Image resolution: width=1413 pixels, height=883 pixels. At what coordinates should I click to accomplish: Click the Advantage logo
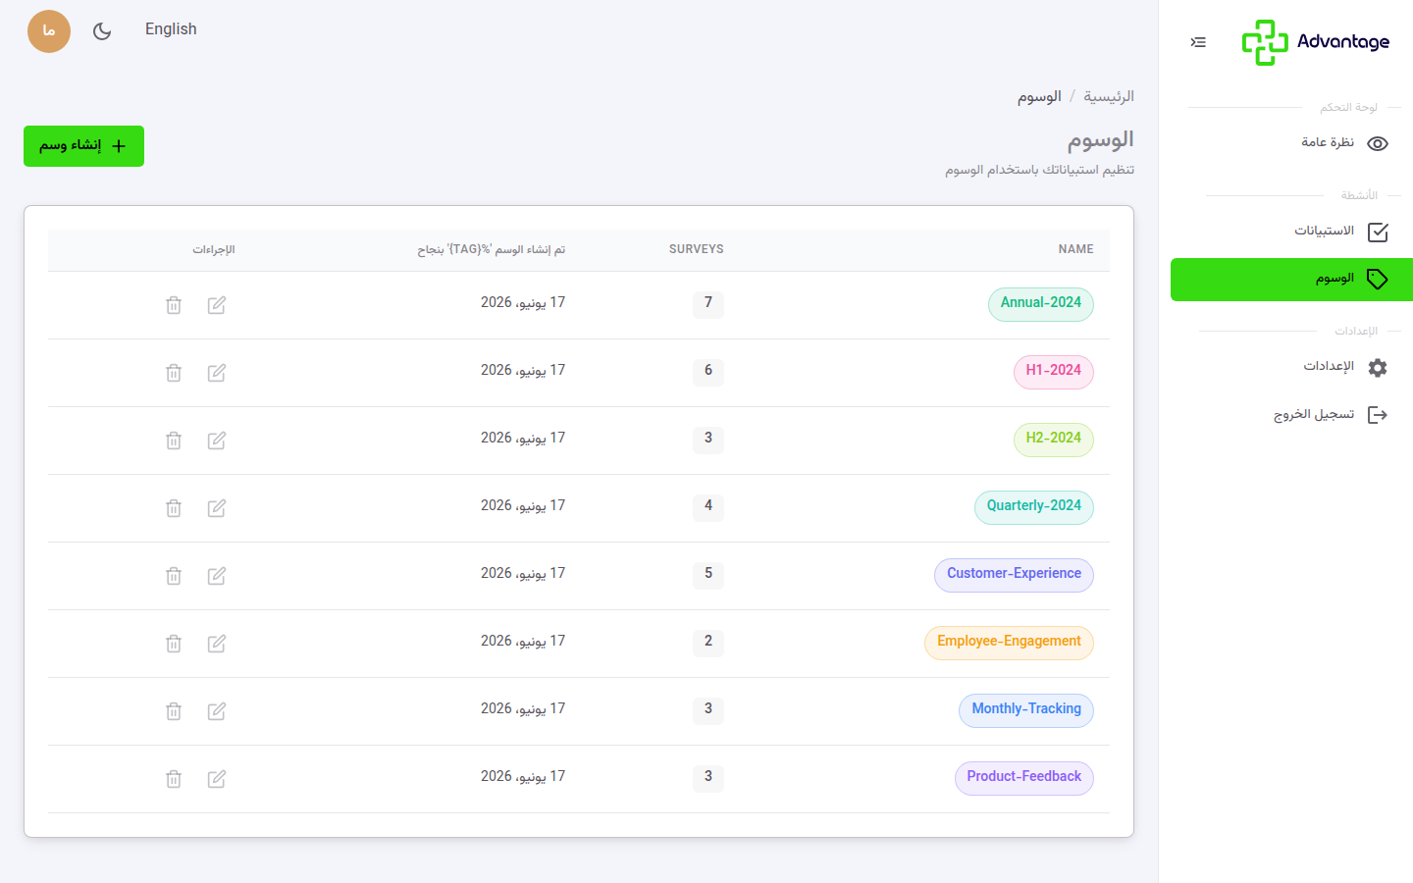1315,42
